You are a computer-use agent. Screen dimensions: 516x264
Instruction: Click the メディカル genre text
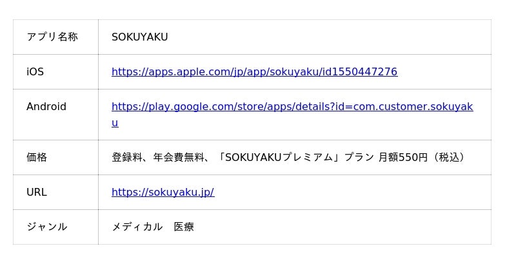click(x=137, y=227)
